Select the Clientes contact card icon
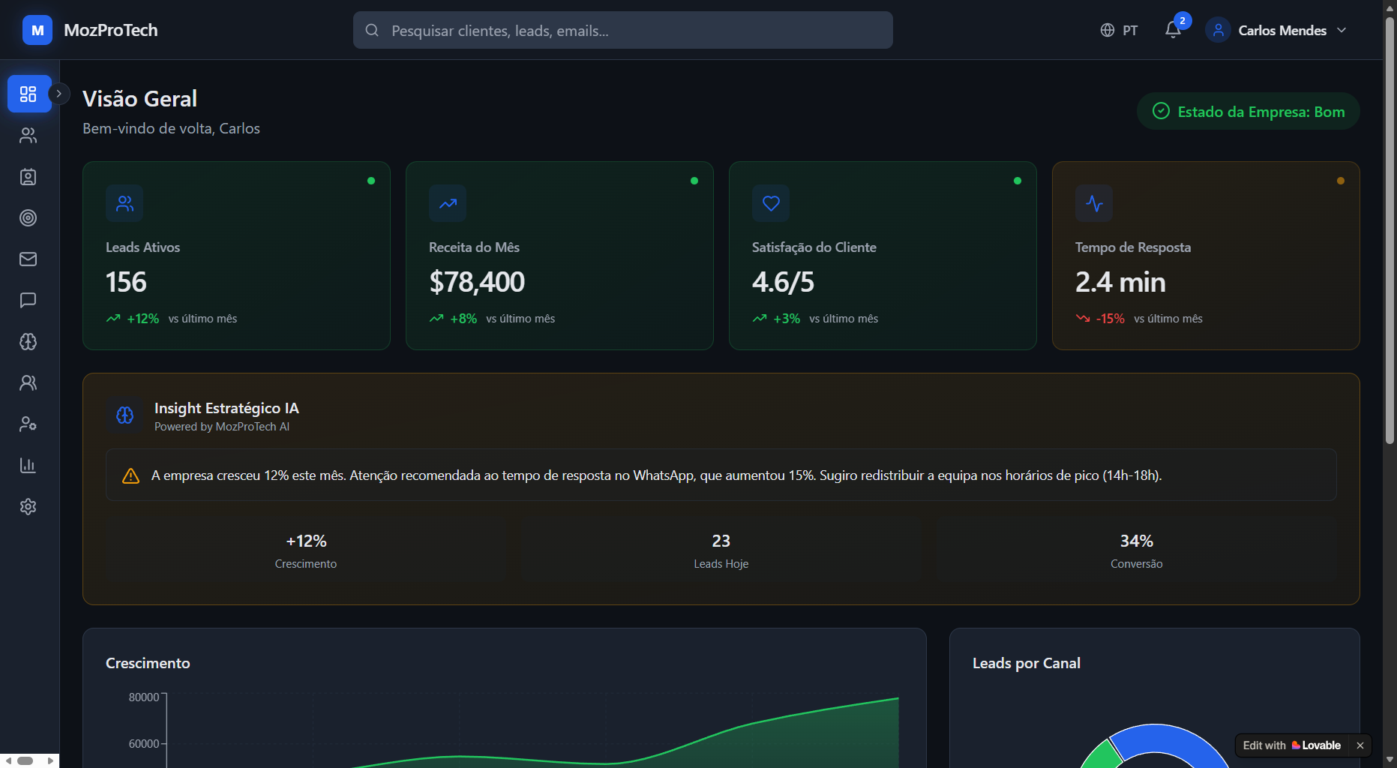1397x768 pixels. coord(28,176)
